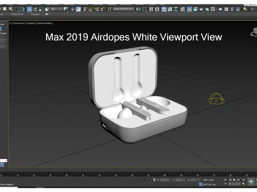Toggle Key Mode
The width and height of the screenshot is (257, 192).
[225, 184]
